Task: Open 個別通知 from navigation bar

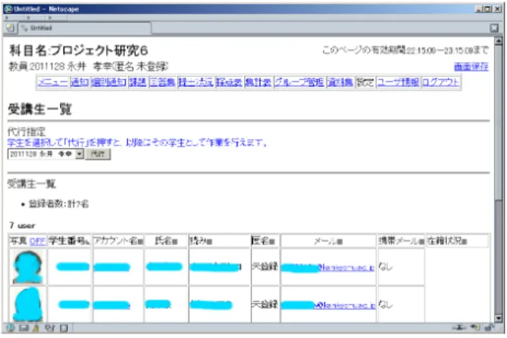Action: 108,82
